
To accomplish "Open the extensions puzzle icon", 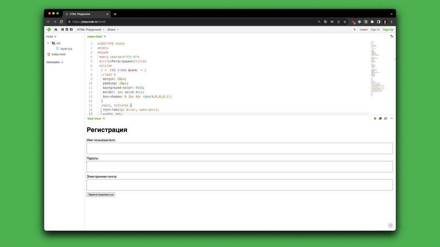I will point(372,22).
